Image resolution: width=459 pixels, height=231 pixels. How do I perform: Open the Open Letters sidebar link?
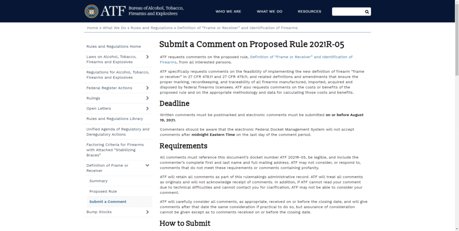pyautogui.click(x=99, y=109)
